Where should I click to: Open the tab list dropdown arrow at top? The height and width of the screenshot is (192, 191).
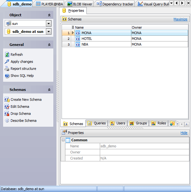(x=172, y=3)
